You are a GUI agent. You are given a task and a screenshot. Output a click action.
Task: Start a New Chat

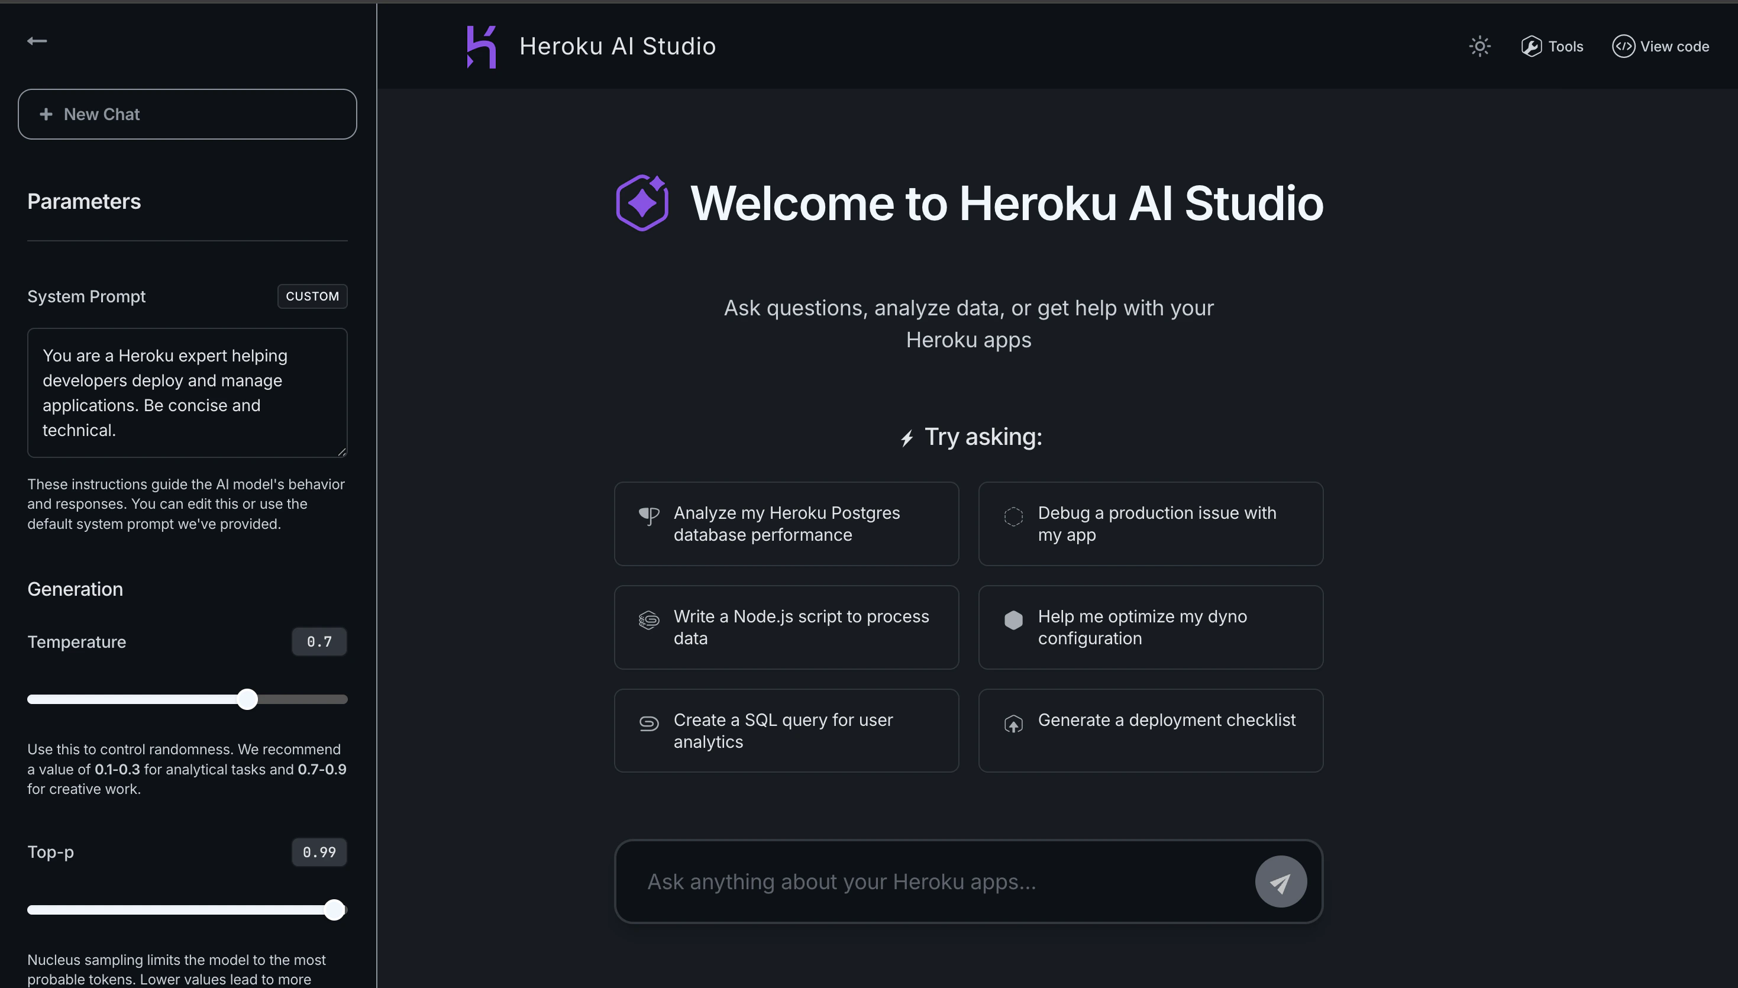pyautogui.click(x=188, y=114)
